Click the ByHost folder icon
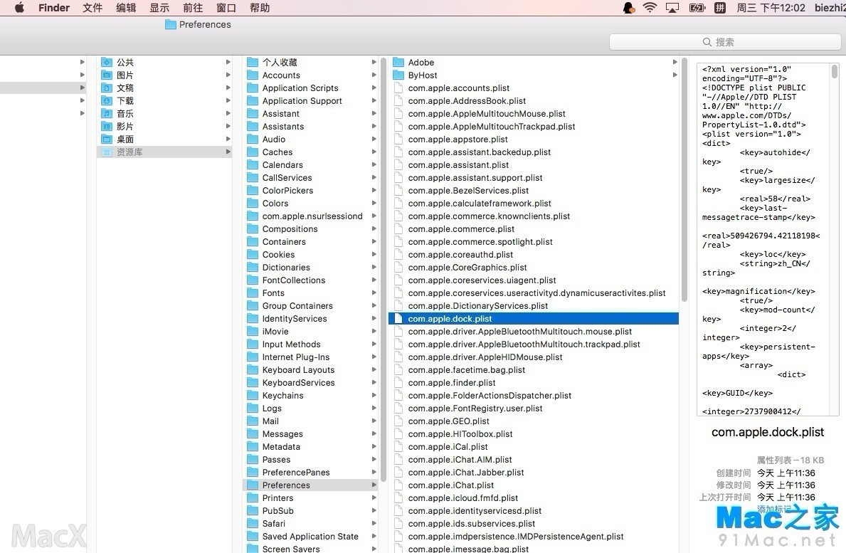 pos(398,75)
